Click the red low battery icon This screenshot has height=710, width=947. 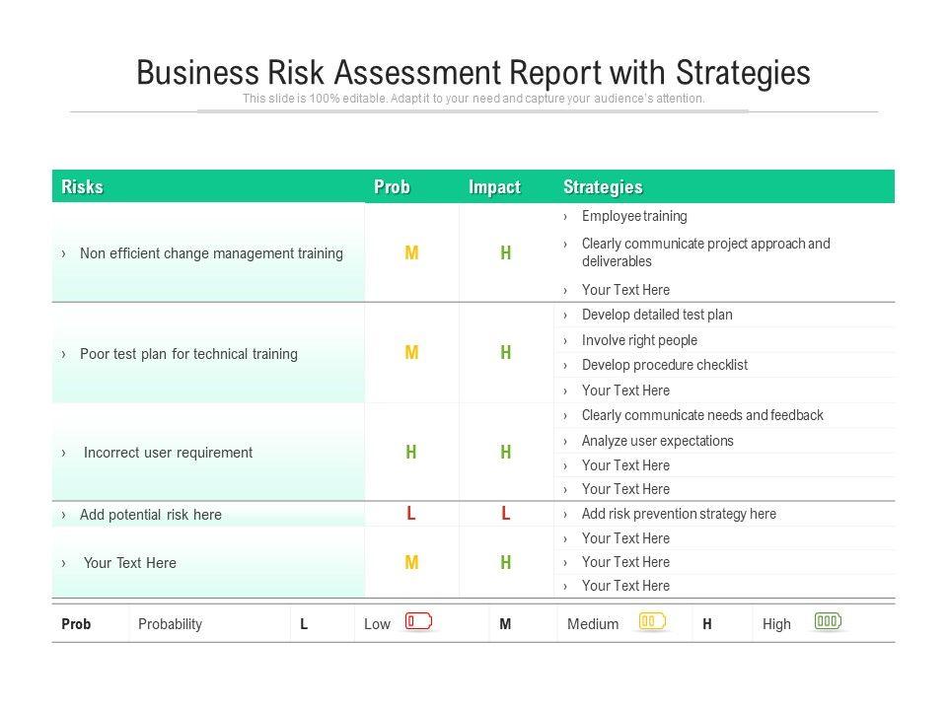418,621
